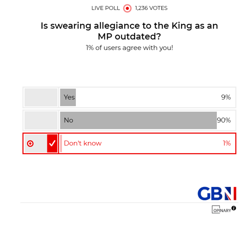Image resolution: width=246 pixels, height=237 pixels.
Task: Click the Don't know answer text
Action: tap(83, 143)
